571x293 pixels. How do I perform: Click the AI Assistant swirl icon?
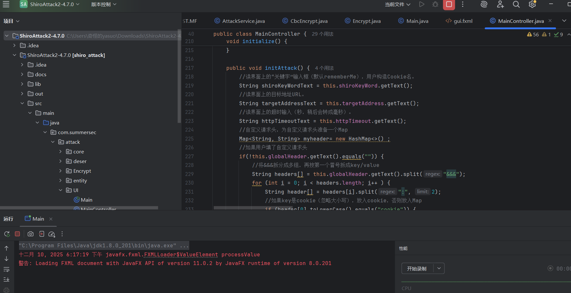pos(484,4)
